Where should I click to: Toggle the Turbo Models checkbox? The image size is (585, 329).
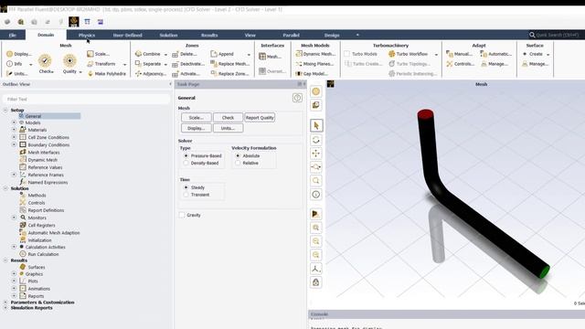[x=347, y=54]
